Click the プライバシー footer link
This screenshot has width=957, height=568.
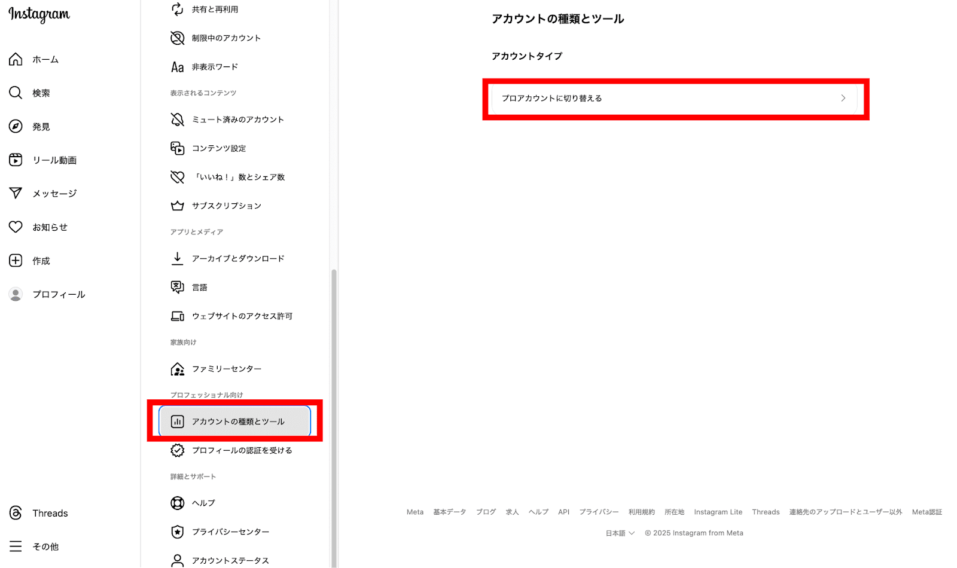[599, 512]
